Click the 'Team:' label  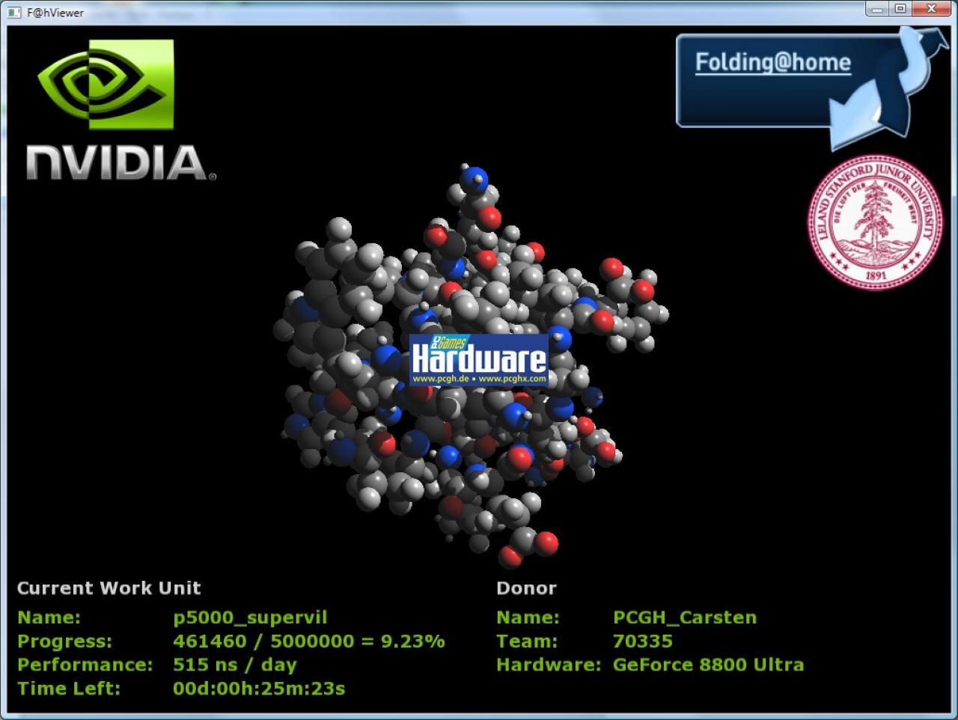coord(527,641)
